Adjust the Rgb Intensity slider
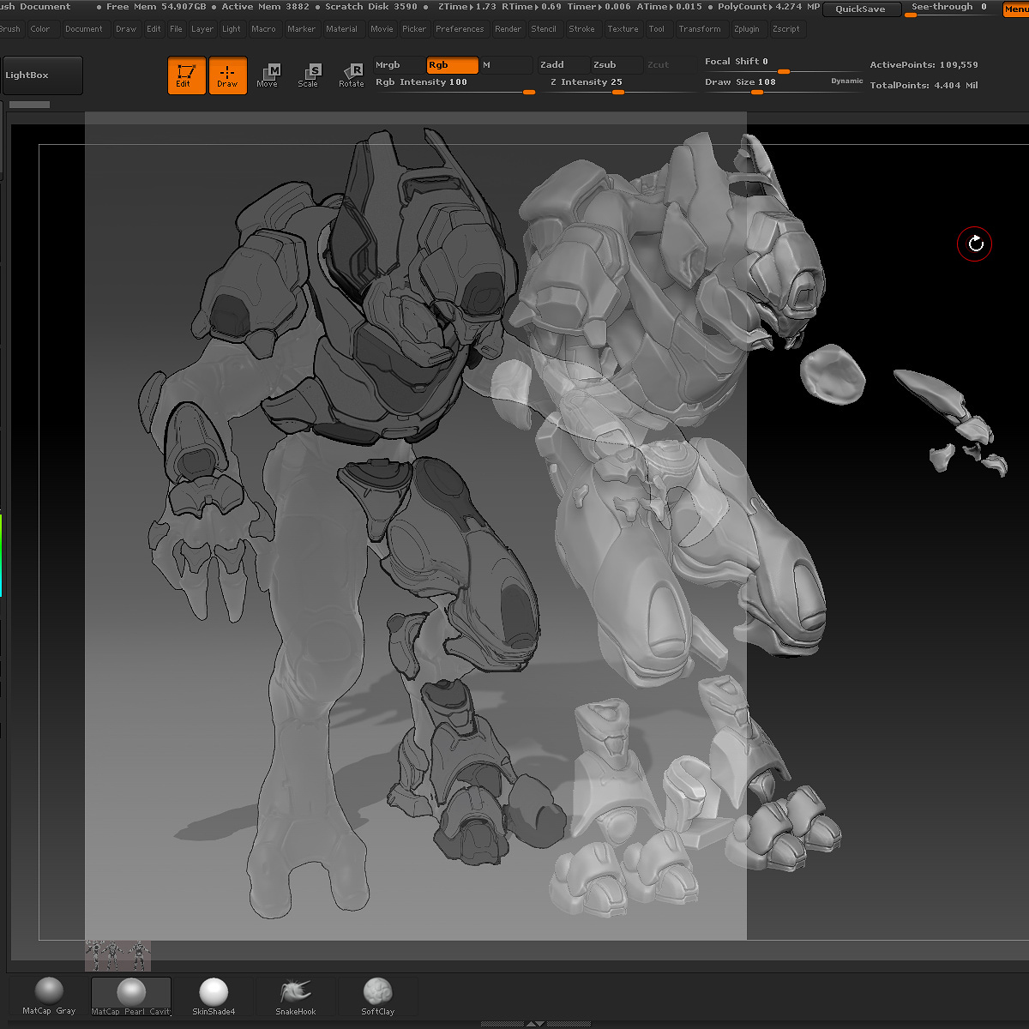Image resolution: width=1029 pixels, height=1029 pixels. point(454,85)
